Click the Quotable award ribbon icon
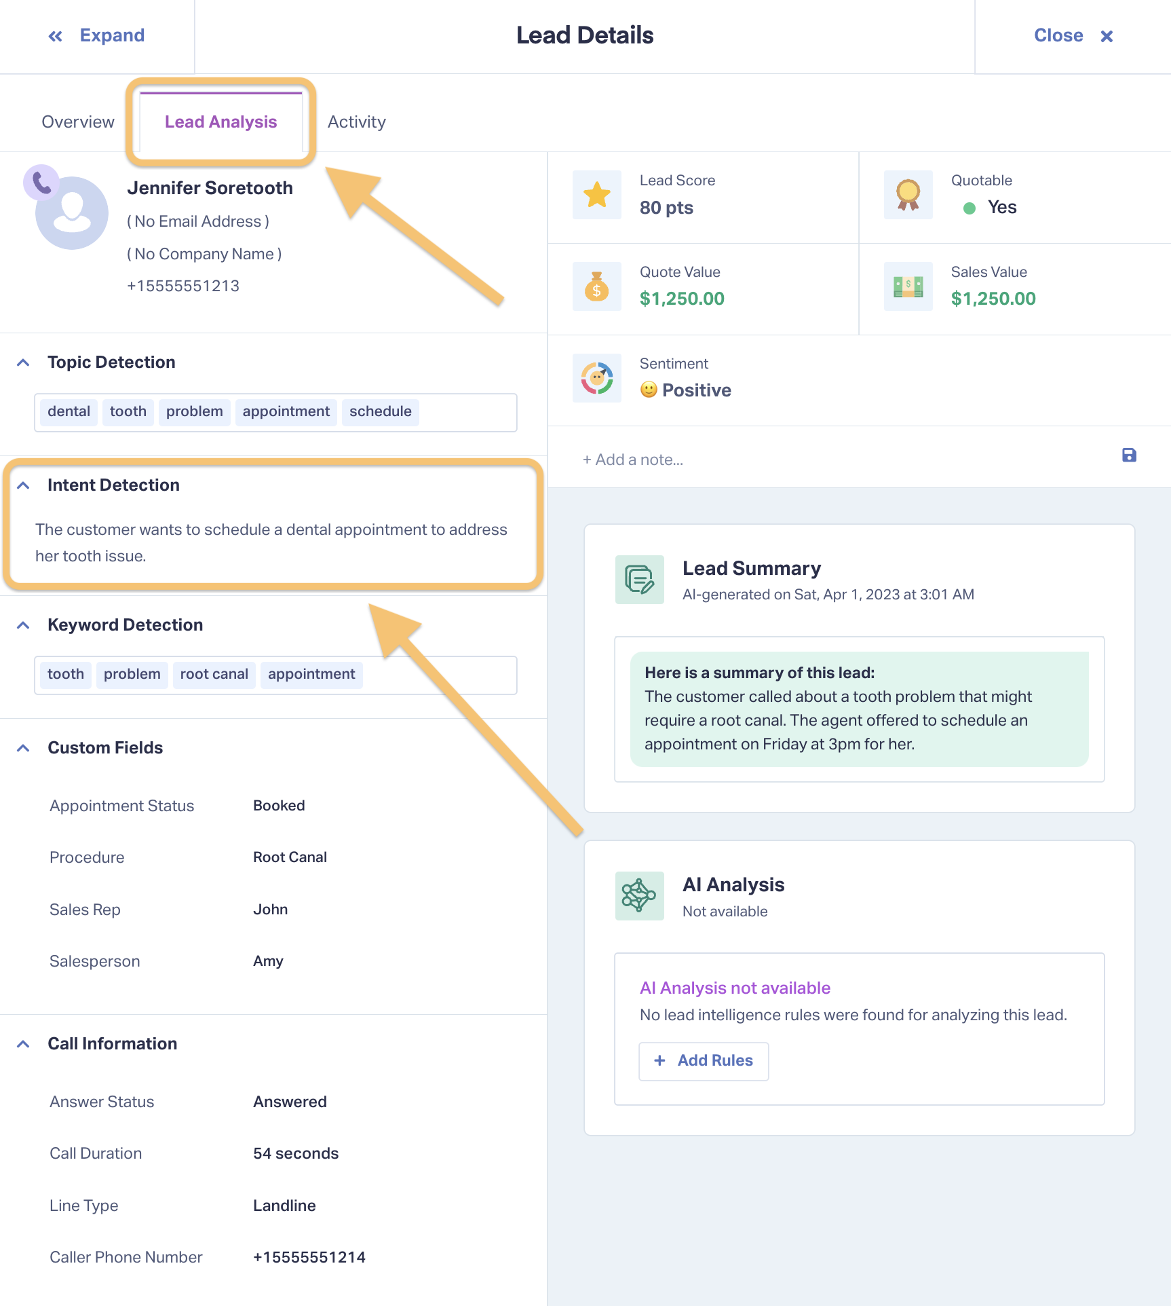Viewport: 1171px width, 1306px height. pos(908,195)
